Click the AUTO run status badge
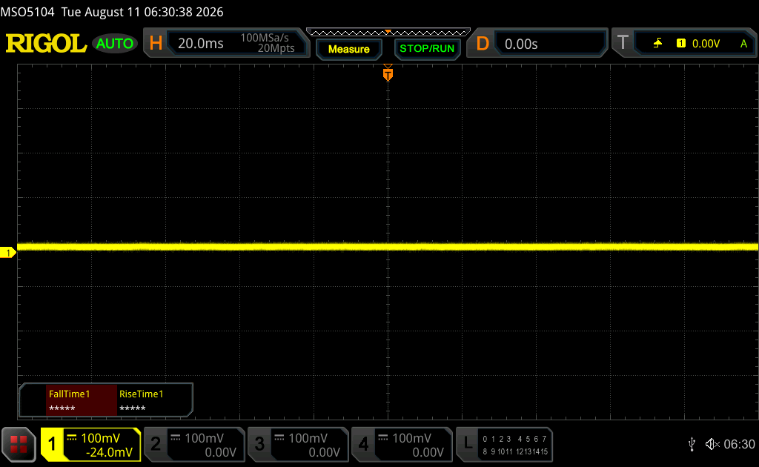 [x=115, y=44]
